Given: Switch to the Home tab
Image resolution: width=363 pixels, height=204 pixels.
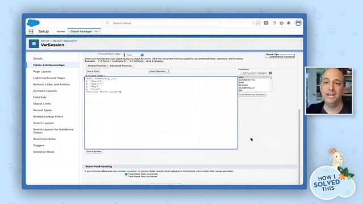Looking at the screenshot, I should [61, 32].
